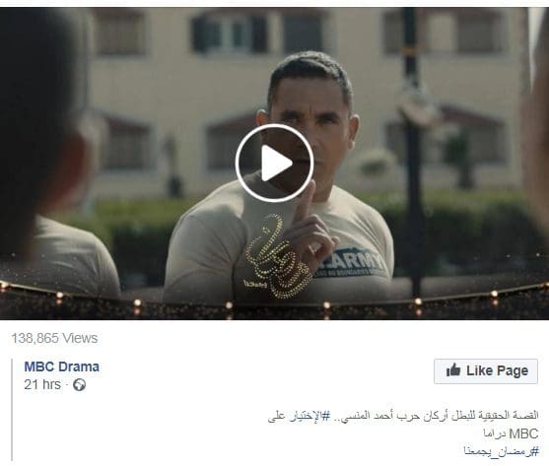Click the globe public-privacy icon

point(79,385)
